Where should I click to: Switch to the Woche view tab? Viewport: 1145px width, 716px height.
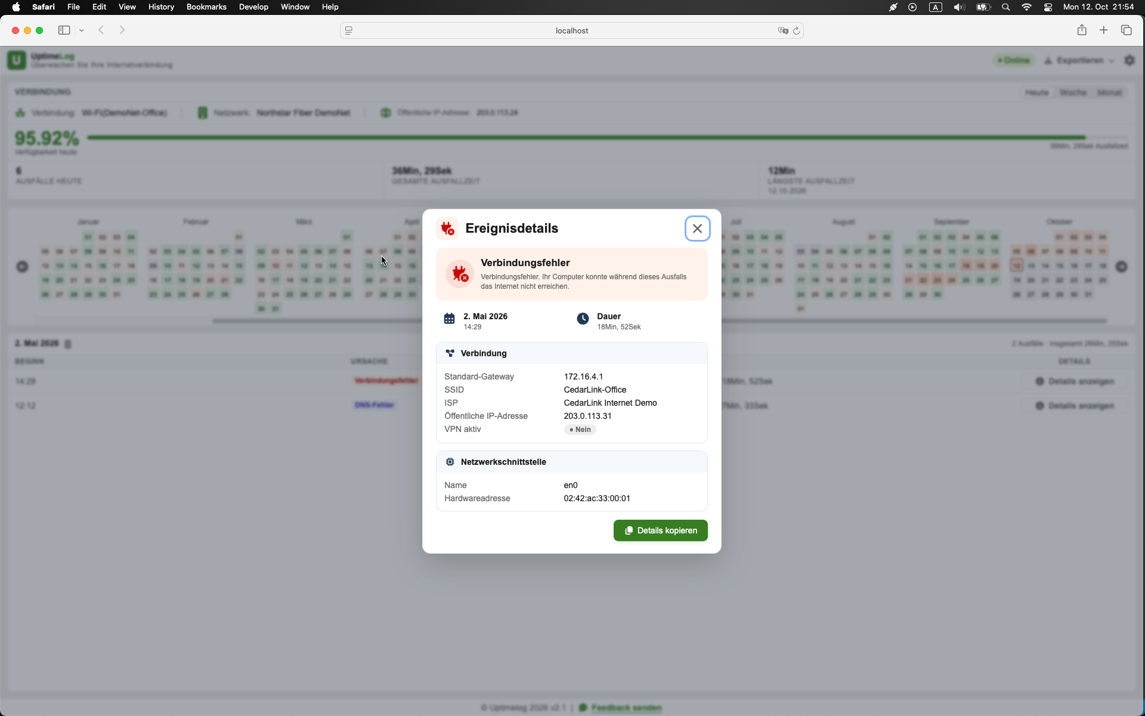pos(1073,92)
